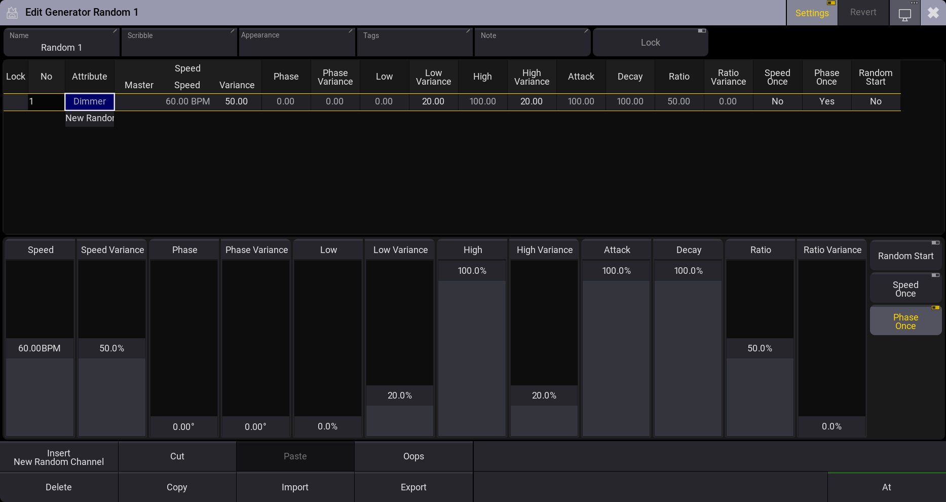This screenshot has height=502, width=946.
Task: Click the Oops button
Action: pyautogui.click(x=413, y=456)
